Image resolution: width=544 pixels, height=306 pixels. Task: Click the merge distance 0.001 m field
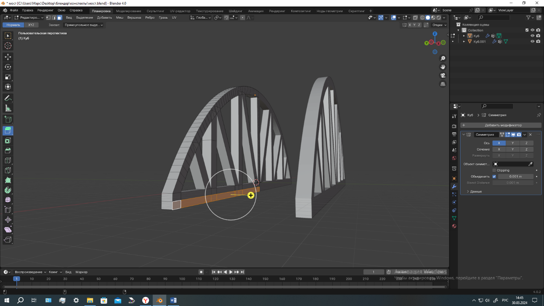[515, 176]
